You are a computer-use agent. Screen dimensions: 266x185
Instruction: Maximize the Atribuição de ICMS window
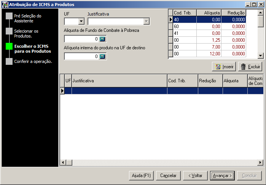tap(254, 5)
